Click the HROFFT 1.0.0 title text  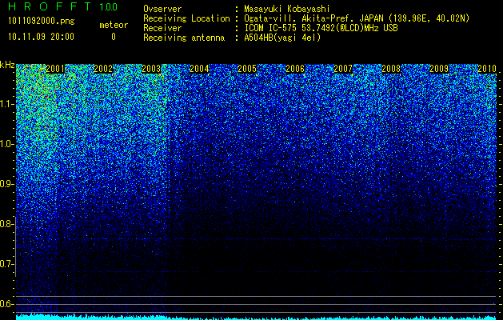click(63, 6)
